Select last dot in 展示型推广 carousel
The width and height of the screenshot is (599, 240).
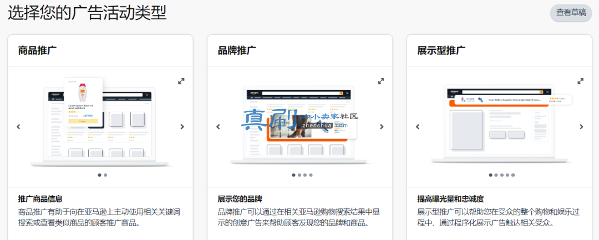pyautogui.click(x=513, y=175)
